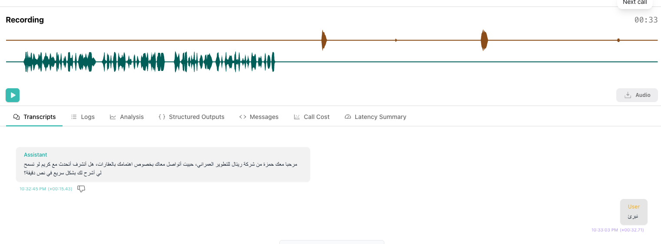Click the Analysis chart icon
The width and height of the screenshot is (661, 244).
113,117
